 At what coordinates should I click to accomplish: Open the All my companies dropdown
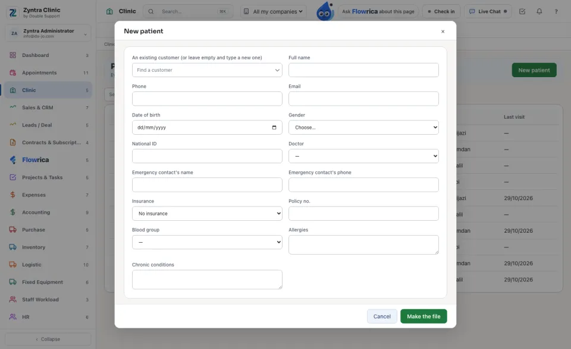[x=273, y=11]
